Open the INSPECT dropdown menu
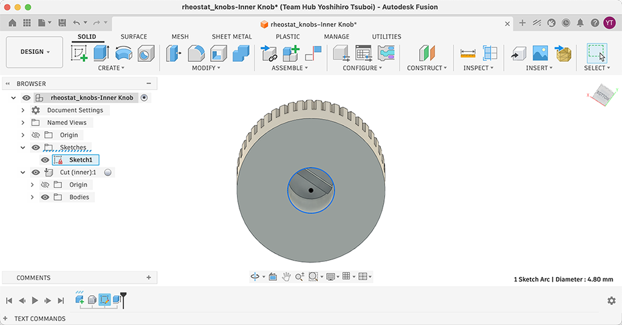The width and height of the screenshot is (622, 325). tap(479, 68)
